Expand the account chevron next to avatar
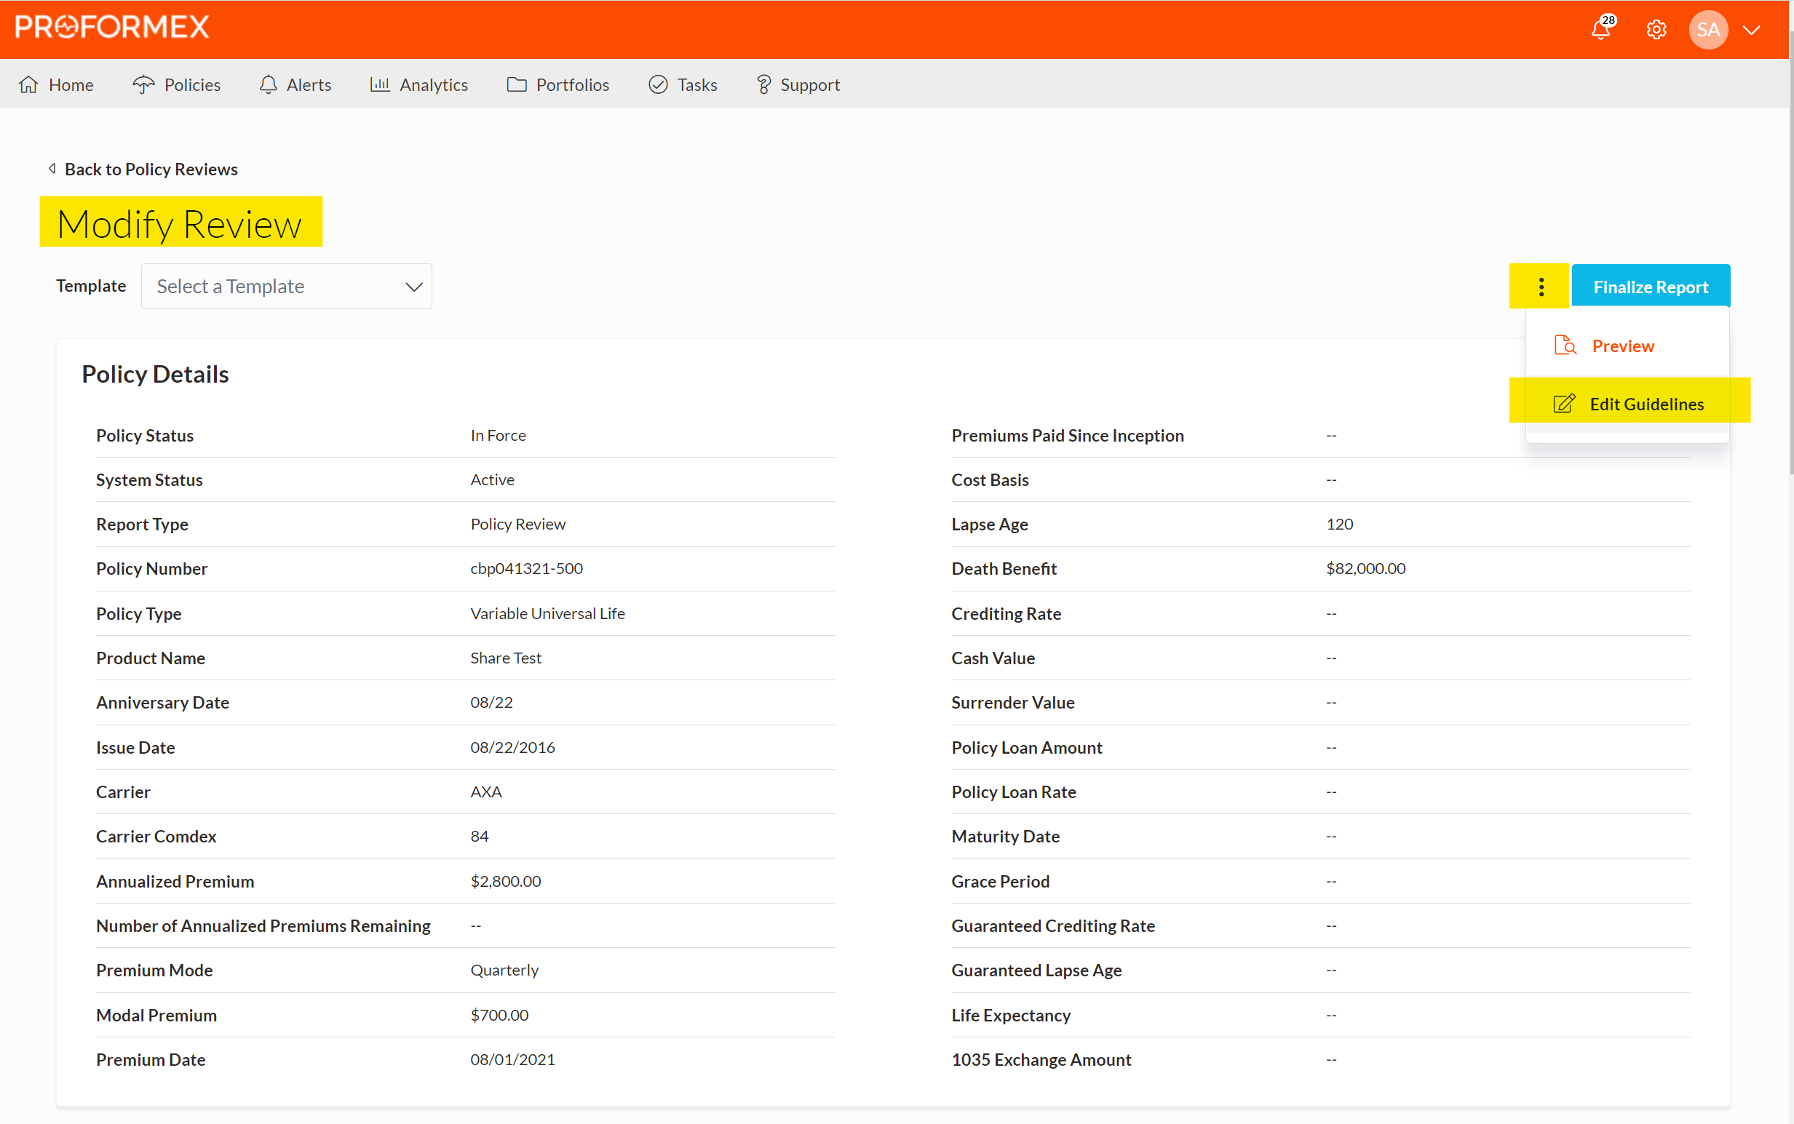This screenshot has width=1794, height=1124. pyautogui.click(x=1752, y=30)
